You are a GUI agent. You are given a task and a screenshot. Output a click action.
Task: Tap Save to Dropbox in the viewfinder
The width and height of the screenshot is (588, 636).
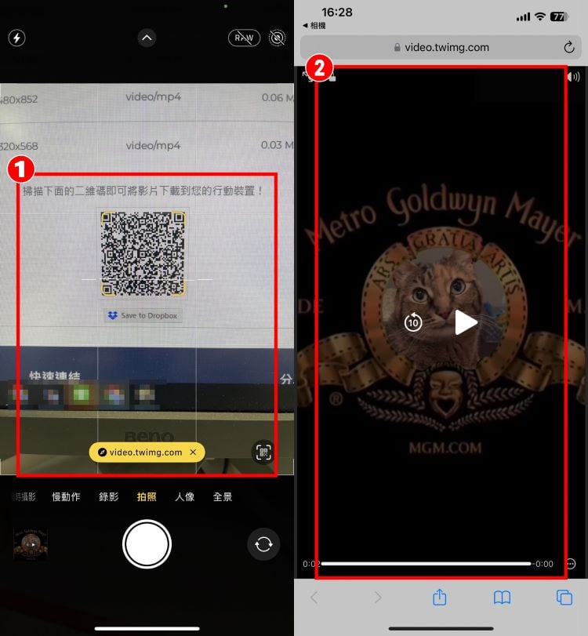tap(143, 315)
